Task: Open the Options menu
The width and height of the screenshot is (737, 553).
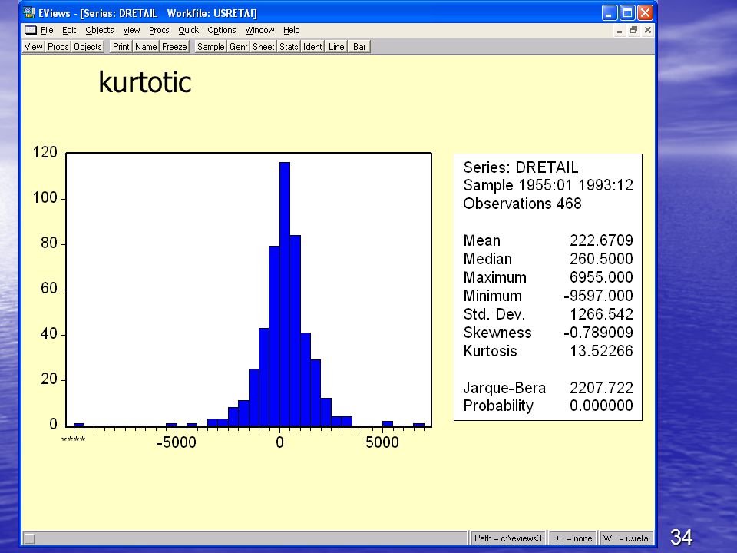Action: (222, 30)
